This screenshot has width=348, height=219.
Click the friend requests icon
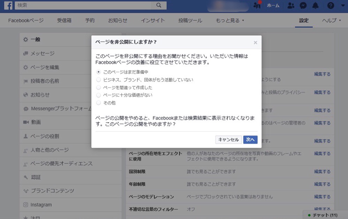[x=291, y=5]
